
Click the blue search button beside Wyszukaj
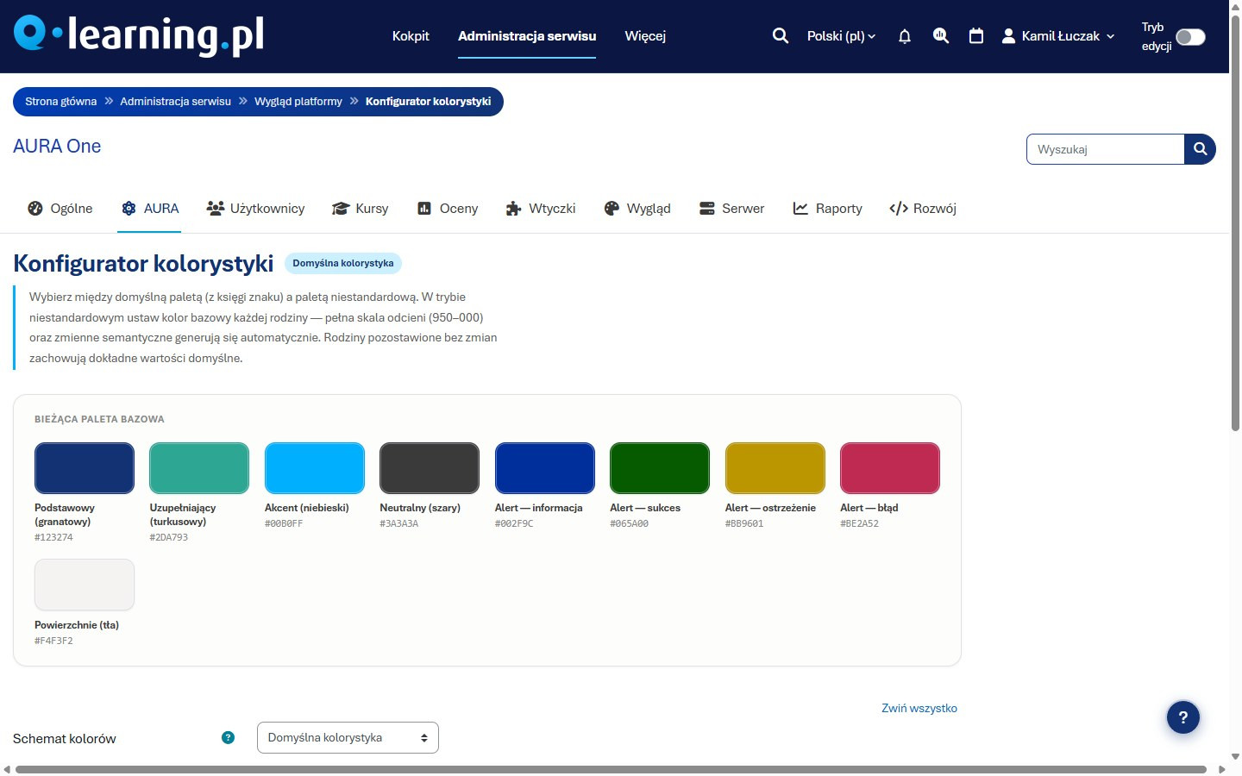click(1200, 149)
